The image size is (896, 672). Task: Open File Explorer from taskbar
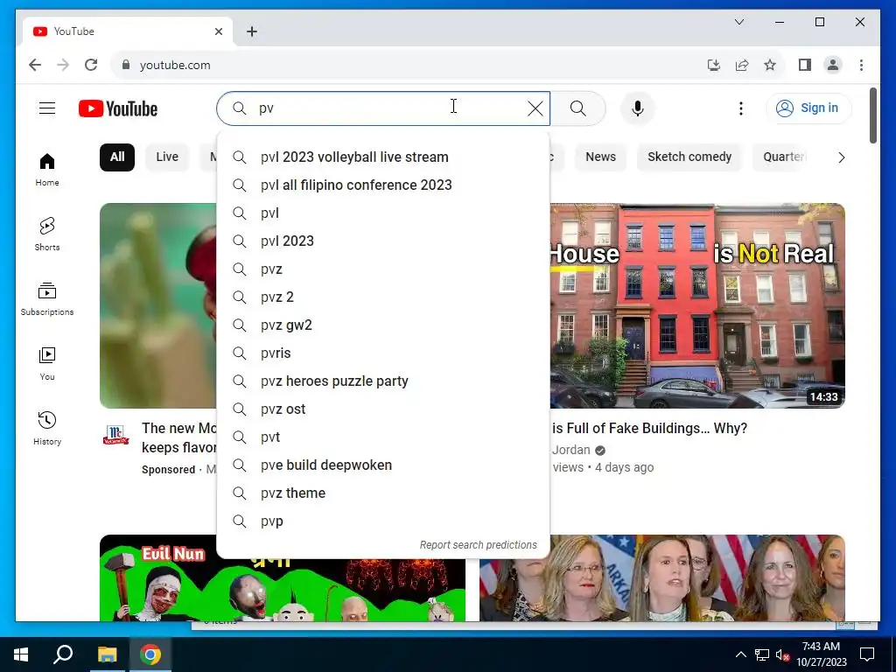click(x=107, y=654)
